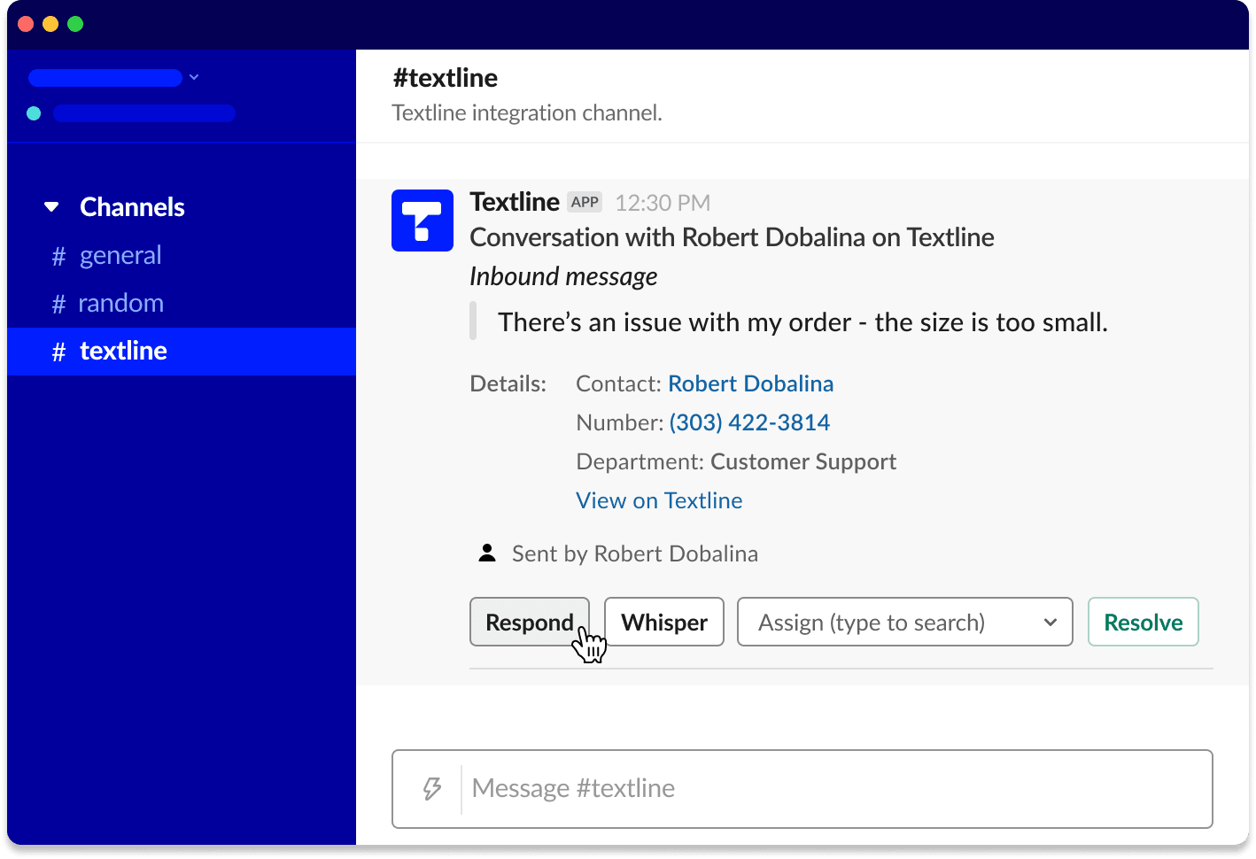Click the hash icon beside random
The image size is (1256, 859).
point(59,304)
